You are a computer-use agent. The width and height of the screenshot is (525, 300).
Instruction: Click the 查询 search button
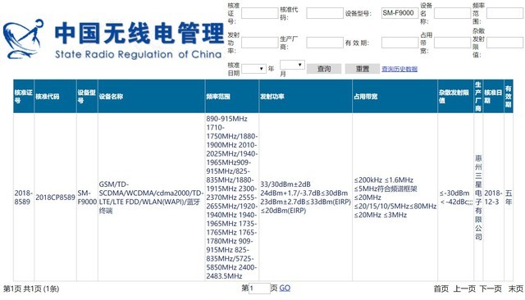324,69
